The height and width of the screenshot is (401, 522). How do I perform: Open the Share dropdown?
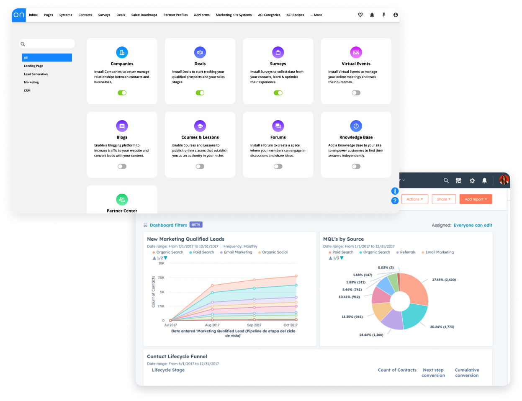click(444, 199)
